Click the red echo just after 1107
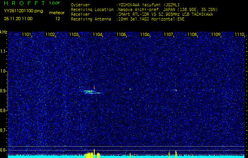The width and height of the screenshot is (248, 158). pos(176,90)
